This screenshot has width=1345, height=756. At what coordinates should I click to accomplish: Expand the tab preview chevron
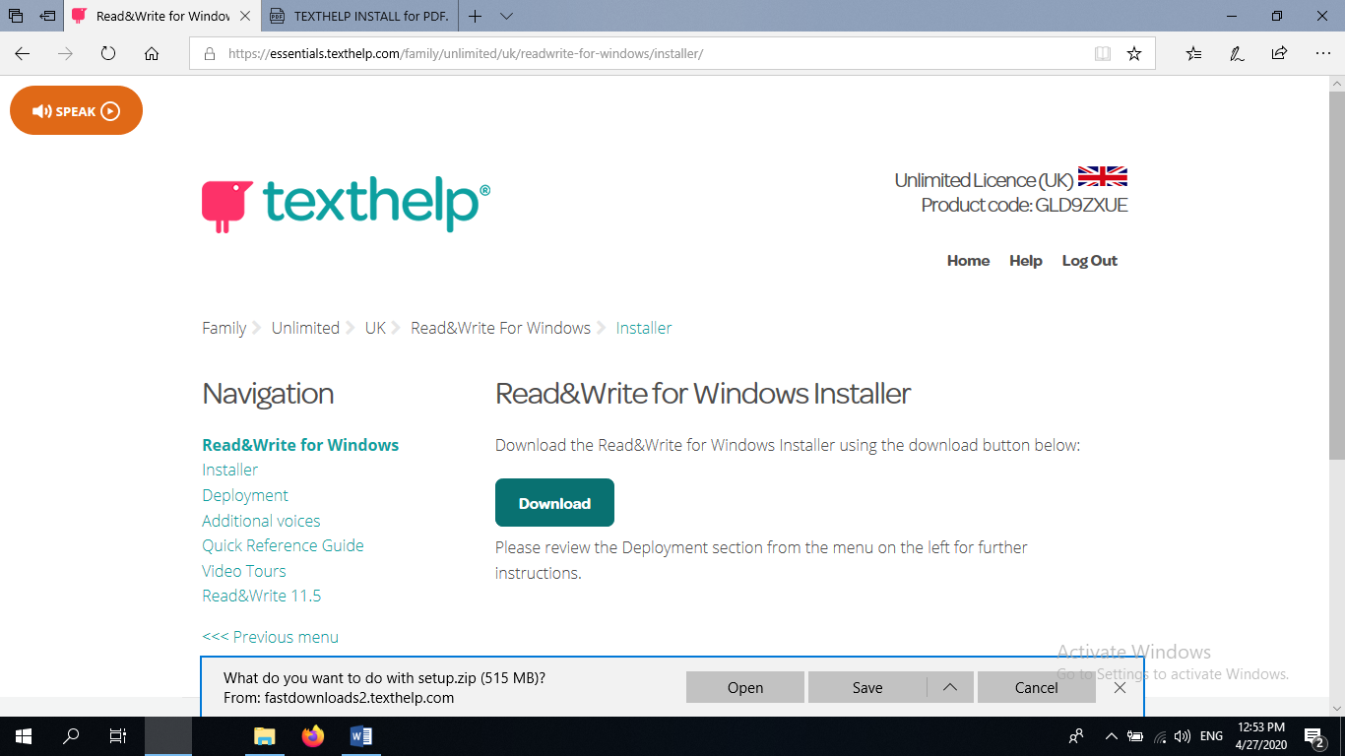point(506,16)
